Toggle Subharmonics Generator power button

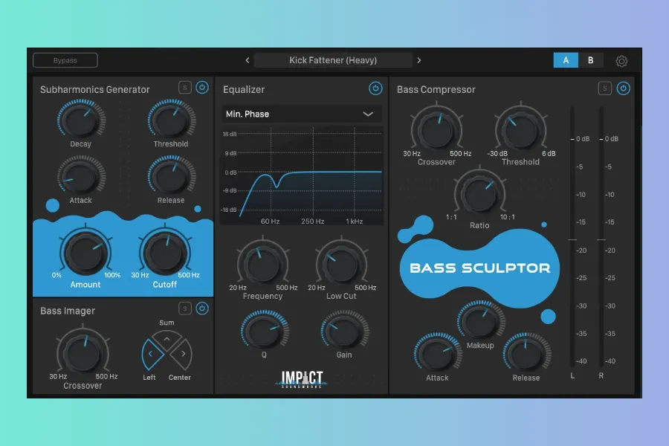coord(202,88)
